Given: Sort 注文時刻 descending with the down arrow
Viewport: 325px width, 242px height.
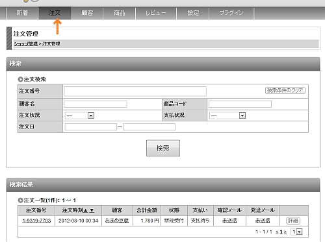Looking at the screenshot, I should tap(92, 210).
